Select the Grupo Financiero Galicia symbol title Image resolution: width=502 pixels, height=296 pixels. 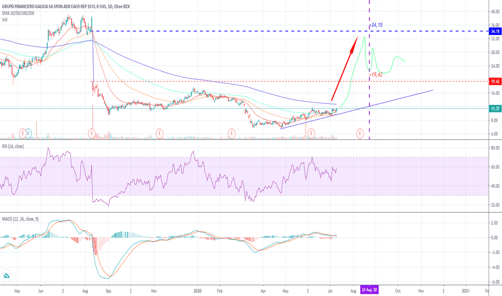(x=66, y=6)
